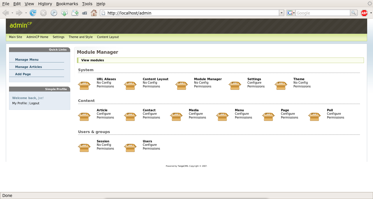This screenshot has width=373, height=199.
Task: Click the Stop loading toolbar icon
Action: [x=43, y=13]
